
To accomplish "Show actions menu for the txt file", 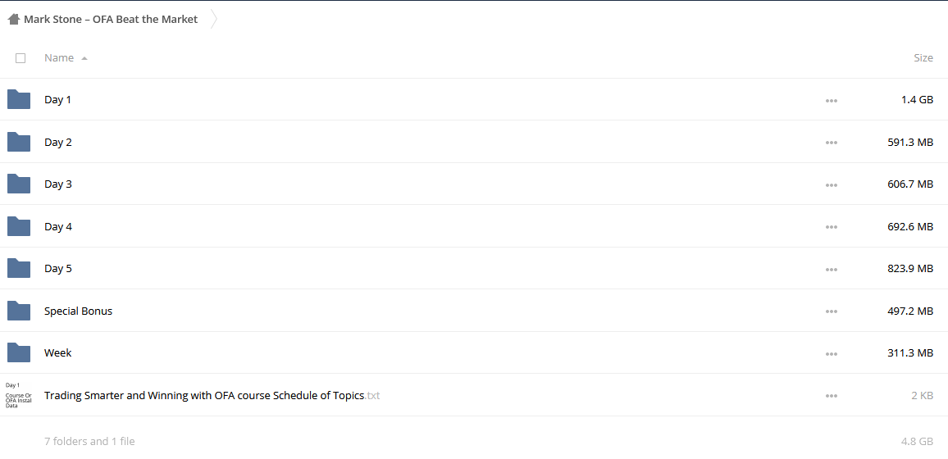I will coord(832,396).
